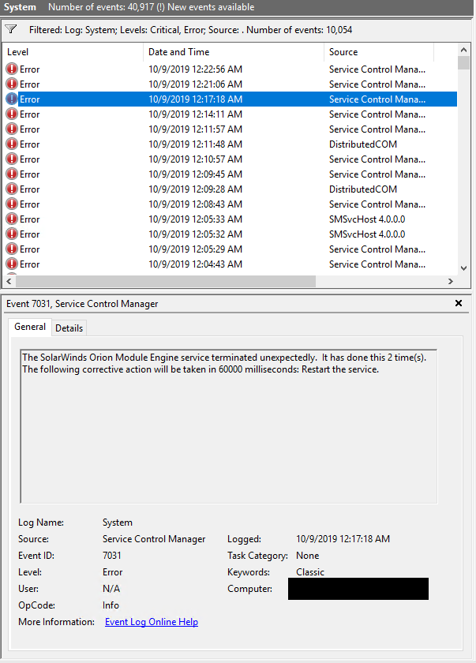Screen dimensions: 476x663
Task: Select SMSvcHost 4.0.0.0 source at 12:05:32 AM
Action: (x=367, y=234)
